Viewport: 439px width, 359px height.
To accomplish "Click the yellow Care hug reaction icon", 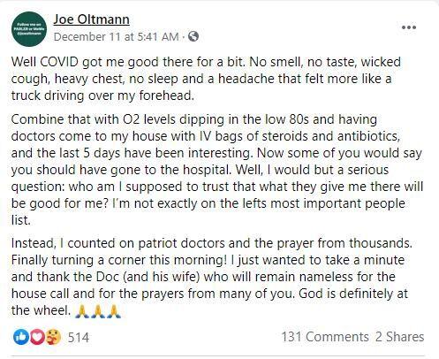I will click(53, 337).
